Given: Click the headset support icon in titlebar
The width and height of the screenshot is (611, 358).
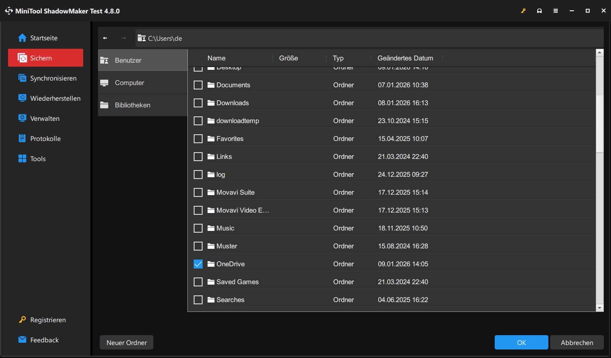Looking at the screenshot, I should tap(539, 10).
